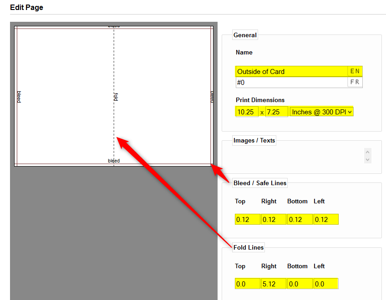The width and height of the screenshot is (386, 300).
Task: Click the Bleed Right field 0.12
Action: coord(274,219)
